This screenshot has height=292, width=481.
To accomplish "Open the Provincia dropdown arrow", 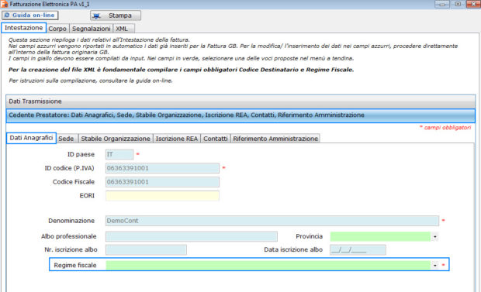I will [x=435, y=237].
